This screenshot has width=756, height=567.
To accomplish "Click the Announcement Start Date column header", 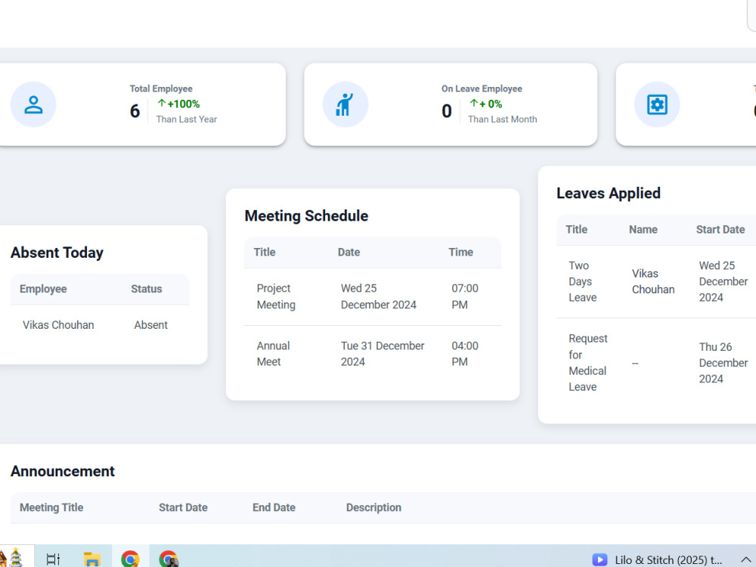I will coord(183,508).
